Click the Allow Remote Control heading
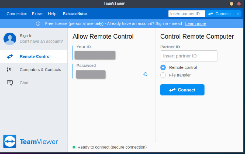This screenshot has height=154, width=245. coord(103,36)
